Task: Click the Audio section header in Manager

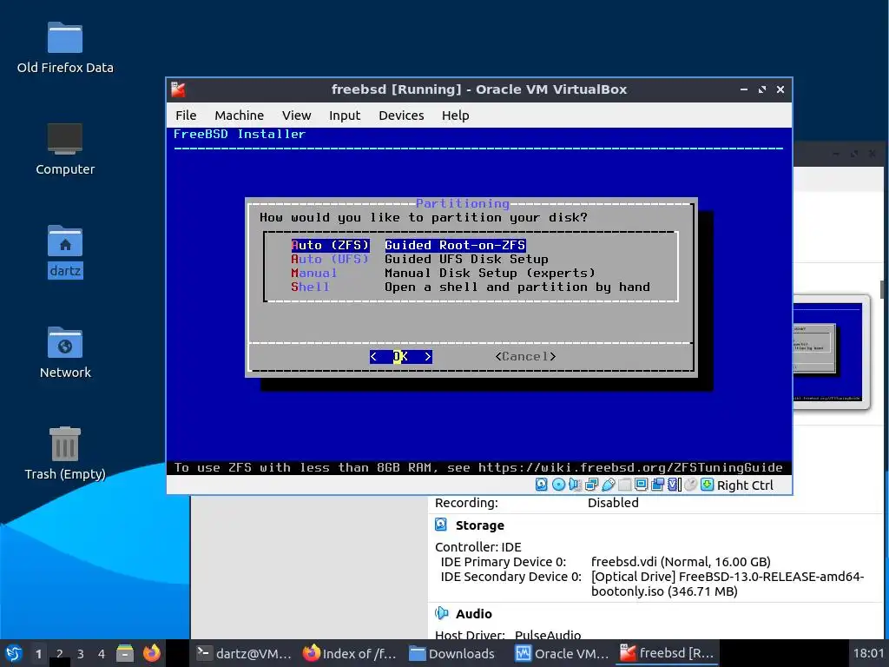Action: (473, 614)
